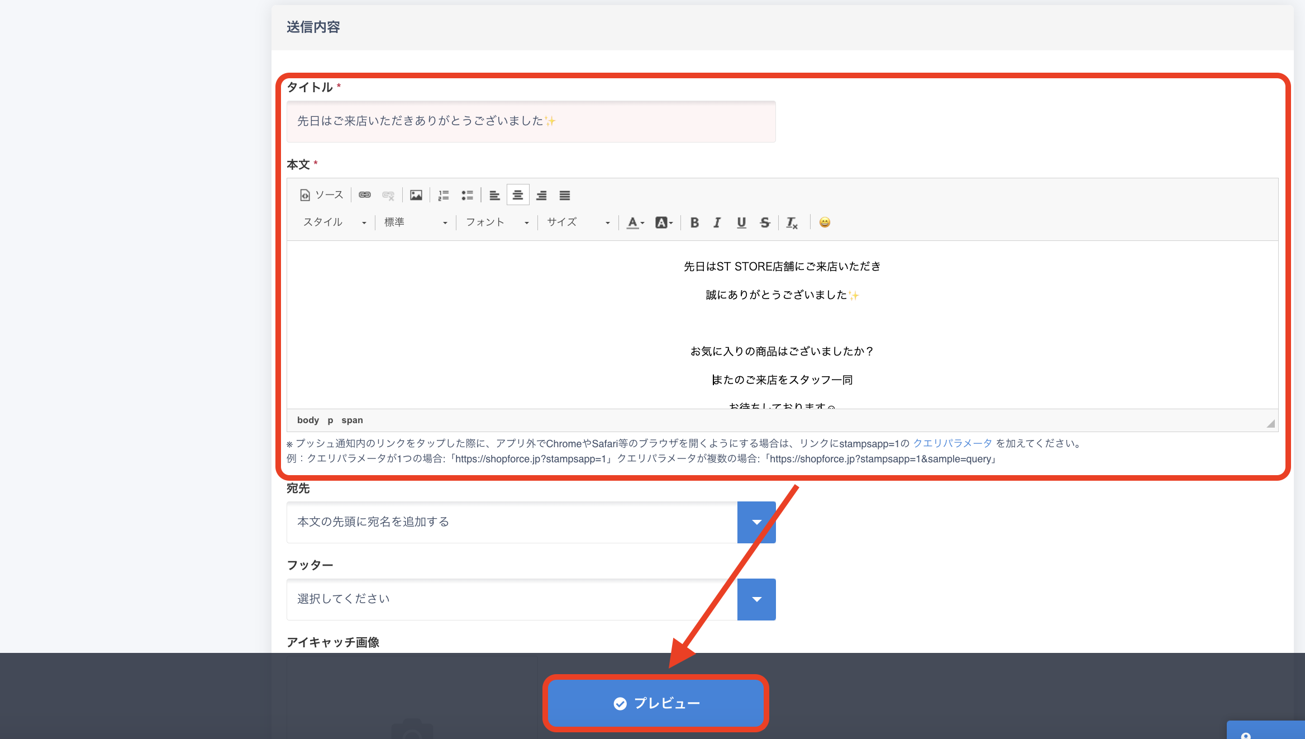
Task: Click the body text line 先日はST STORE店舗にご来店いただき
Action: coord(782,267)
